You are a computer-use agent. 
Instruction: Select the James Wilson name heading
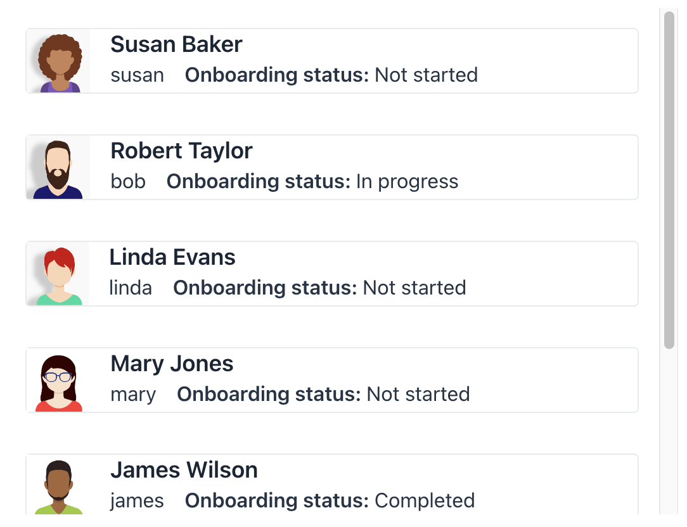(x=184, y=471)
